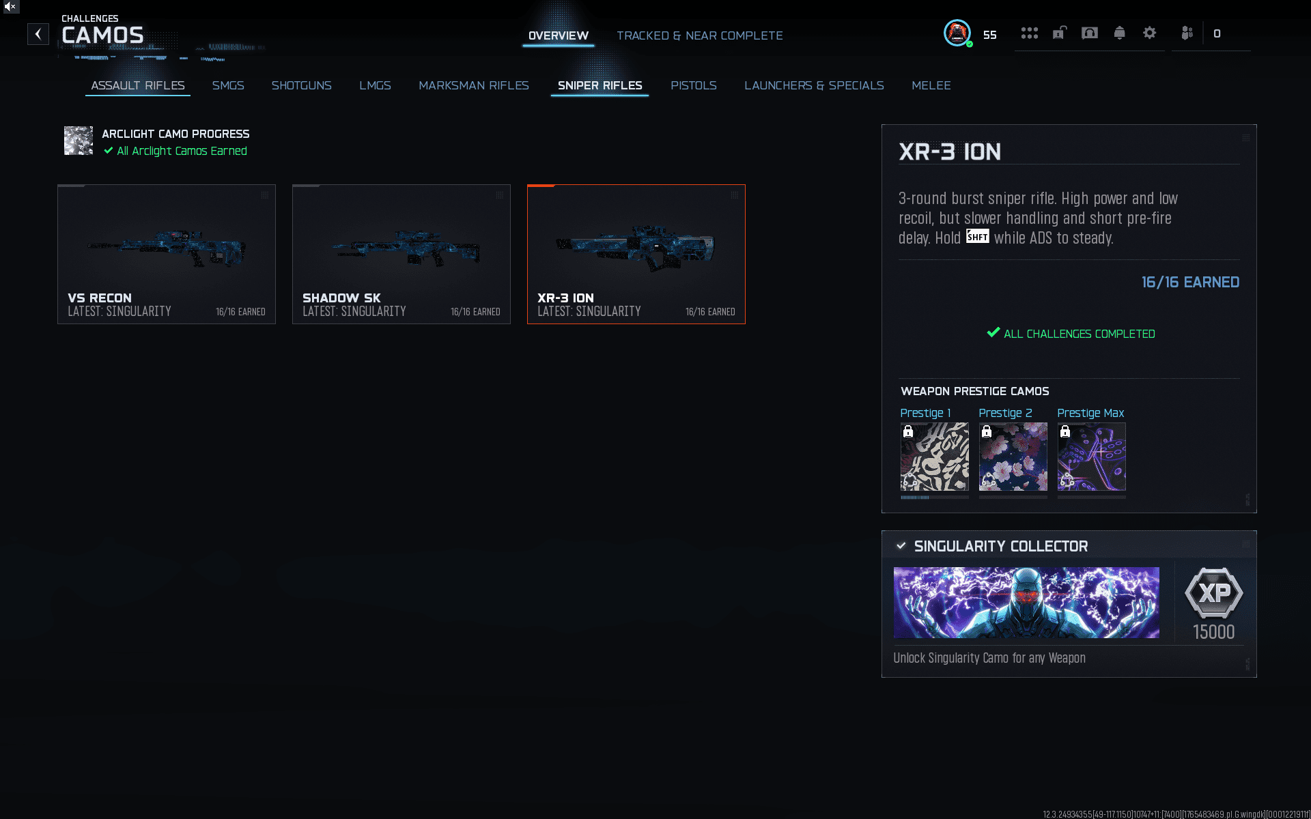
Task: Open the headset voice chat icon
Action: 1089,33
